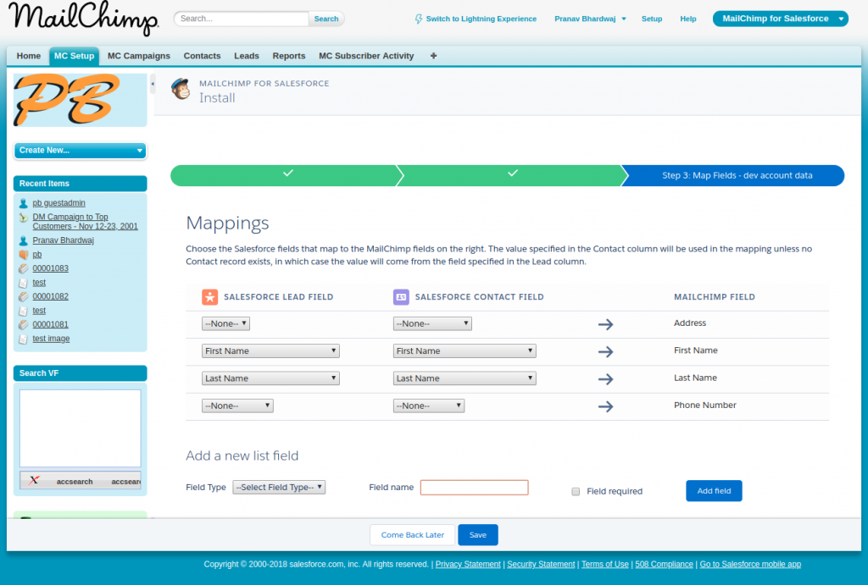
Task: Click the PB logo image in sidebar
Action: coord(81,100)
